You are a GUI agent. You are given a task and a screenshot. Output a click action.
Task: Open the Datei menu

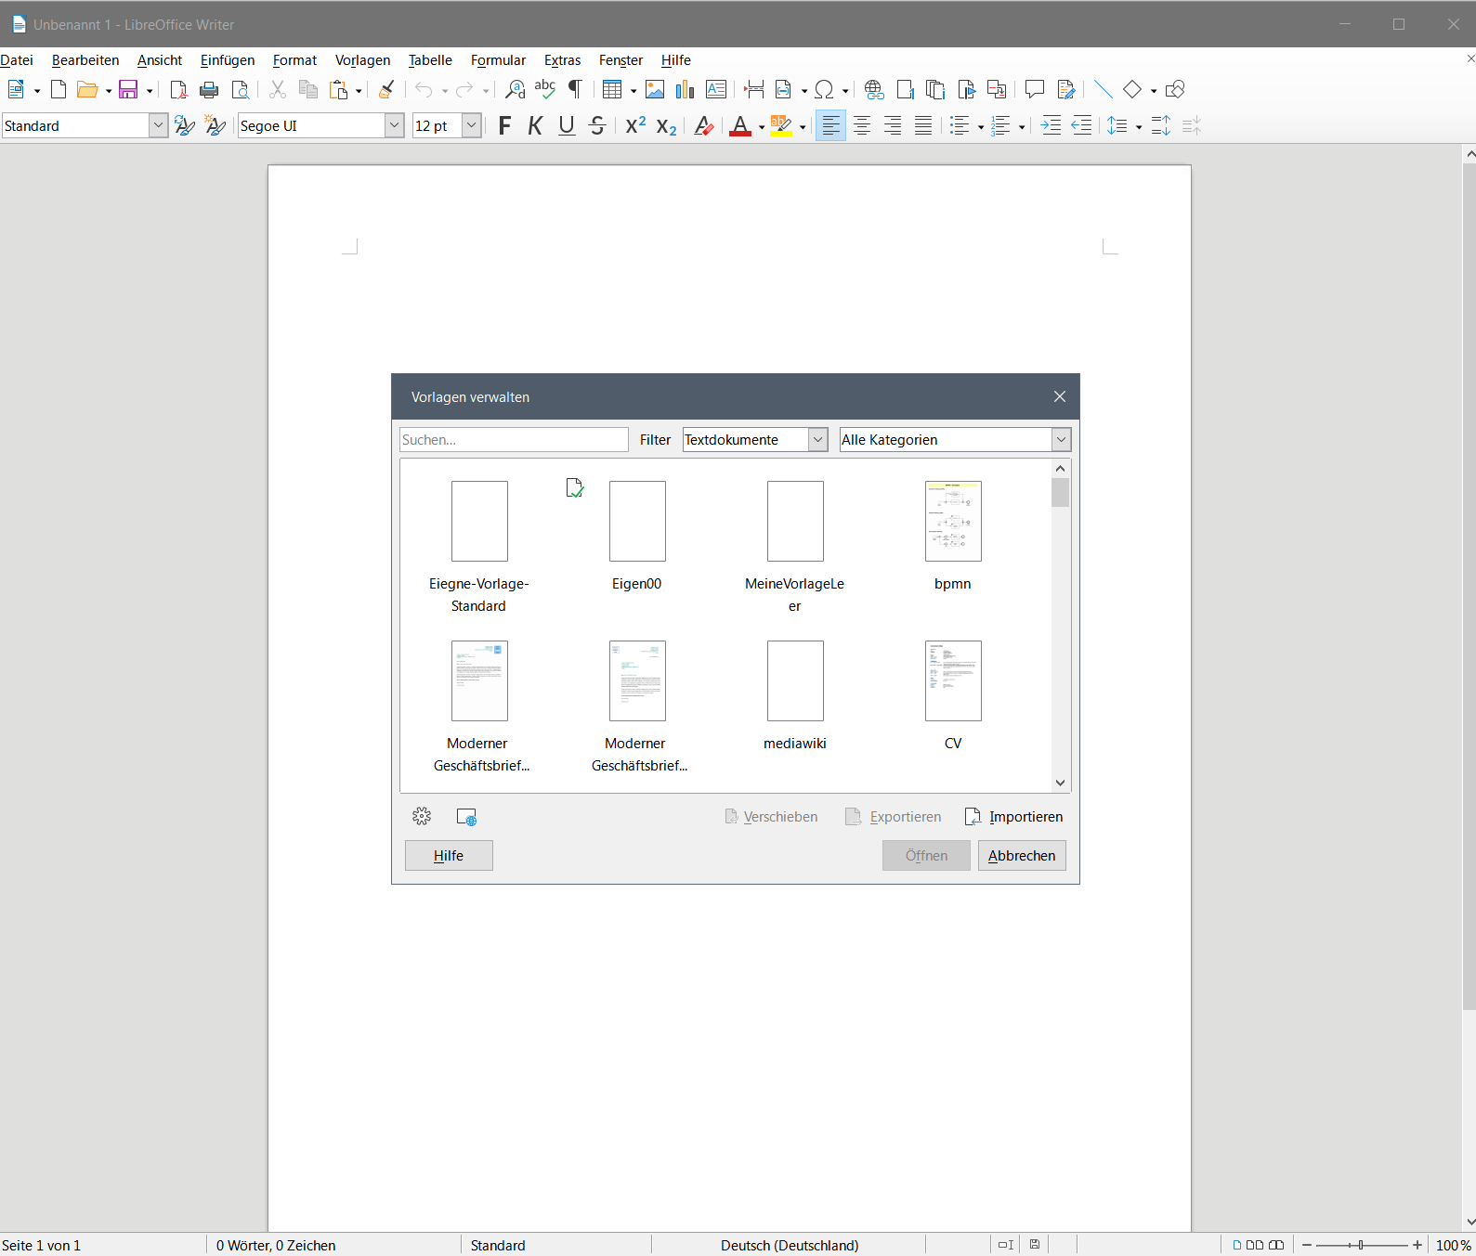tap(17, 60)
